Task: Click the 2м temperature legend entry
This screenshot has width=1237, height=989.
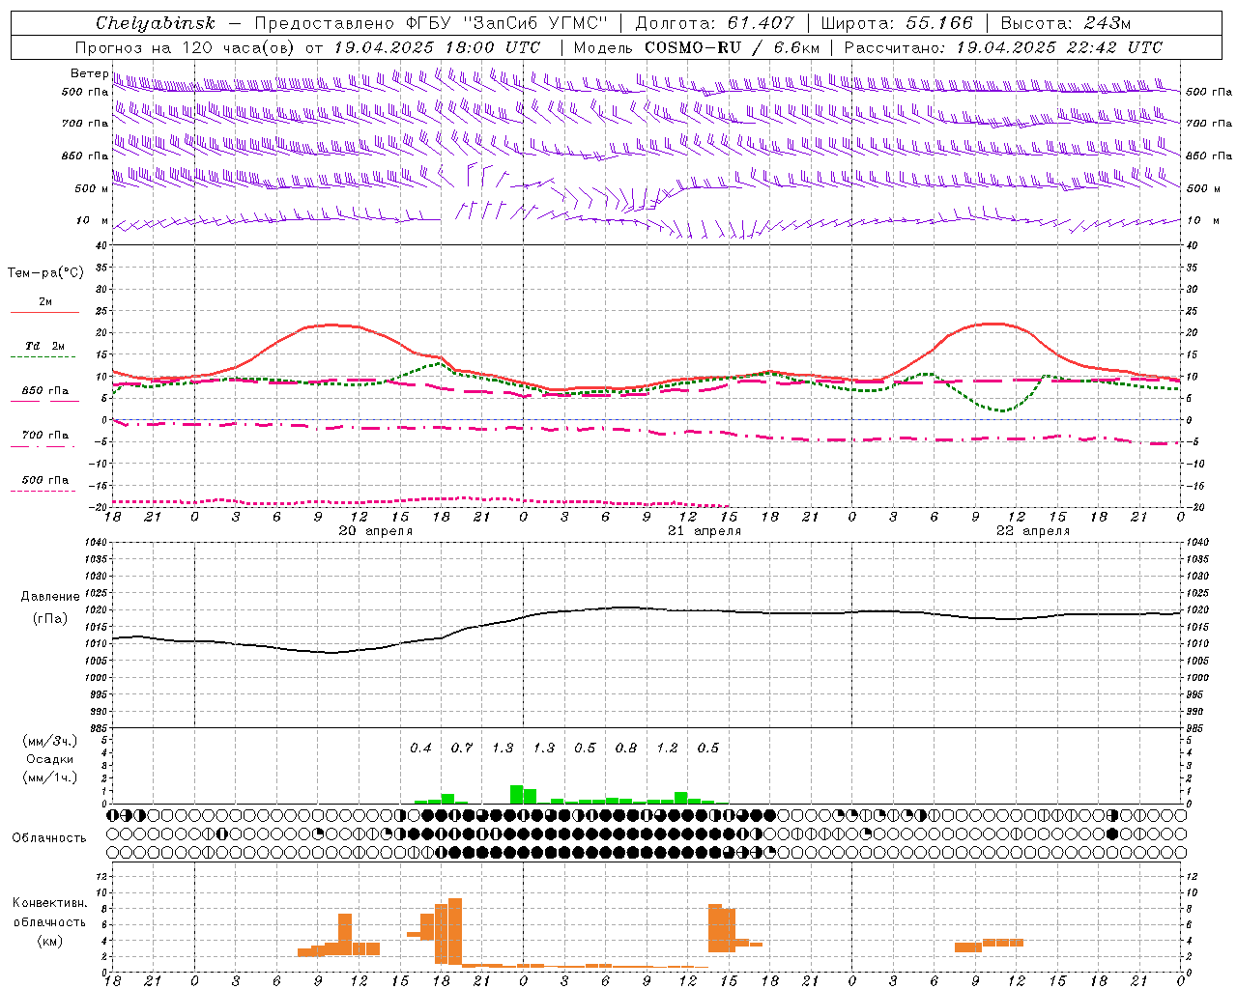Action: pyautogui.click(x=44, y=301)
